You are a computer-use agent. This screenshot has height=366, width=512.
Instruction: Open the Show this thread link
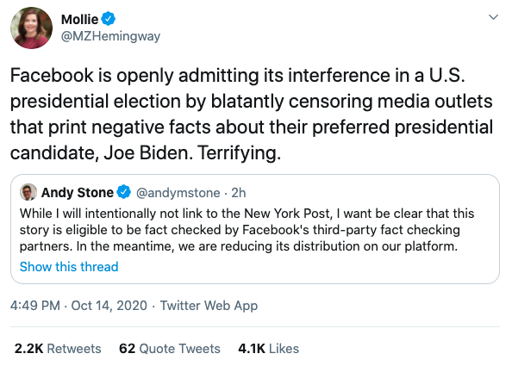[x=69, y=267]
